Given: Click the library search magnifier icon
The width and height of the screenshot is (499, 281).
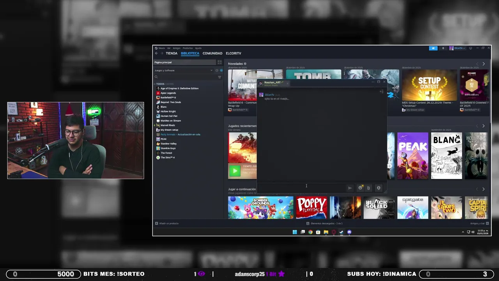Looking at the screenshot, I should coord(156,77).
